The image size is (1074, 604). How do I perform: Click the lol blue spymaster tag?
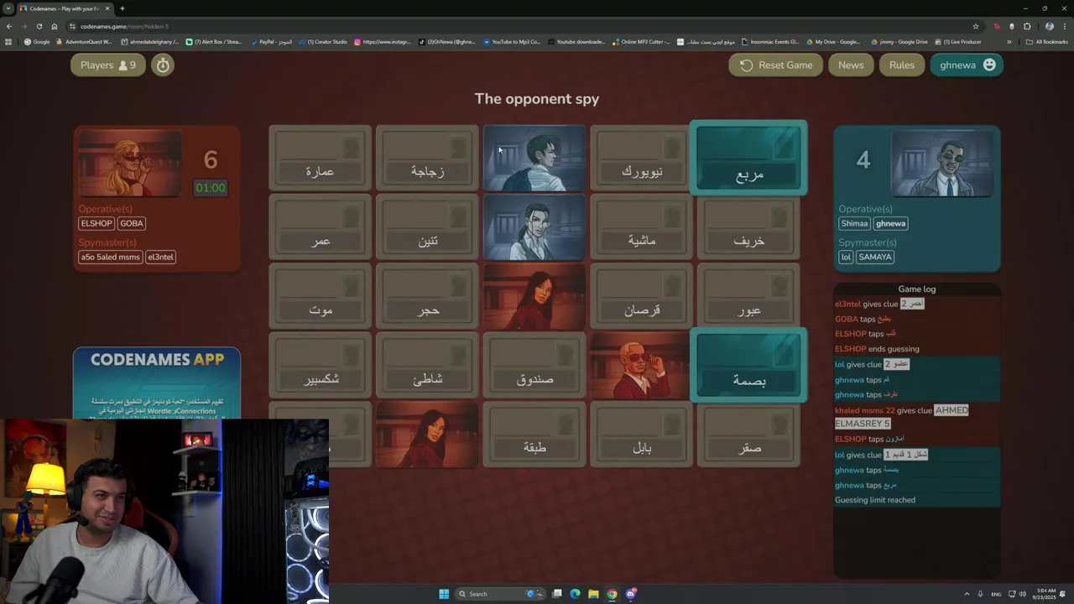click(x=846, y=257)
